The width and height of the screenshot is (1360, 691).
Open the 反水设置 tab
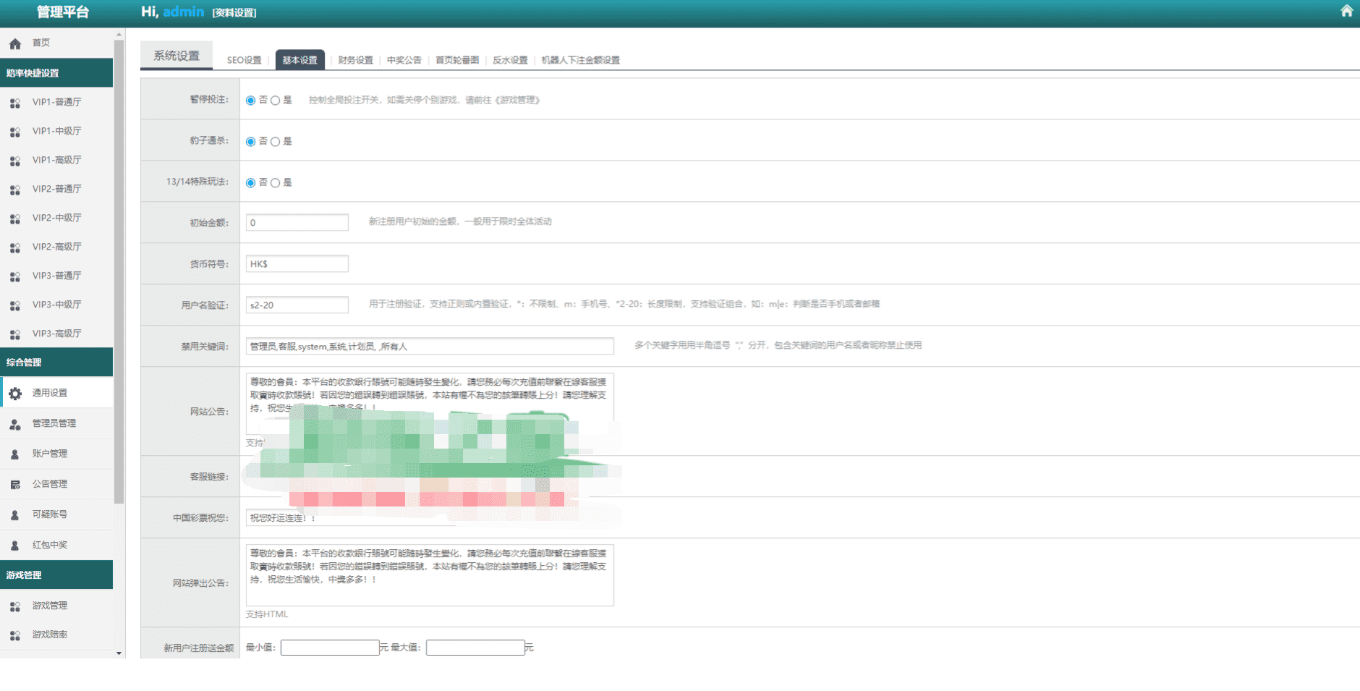[x=510, y=60]
